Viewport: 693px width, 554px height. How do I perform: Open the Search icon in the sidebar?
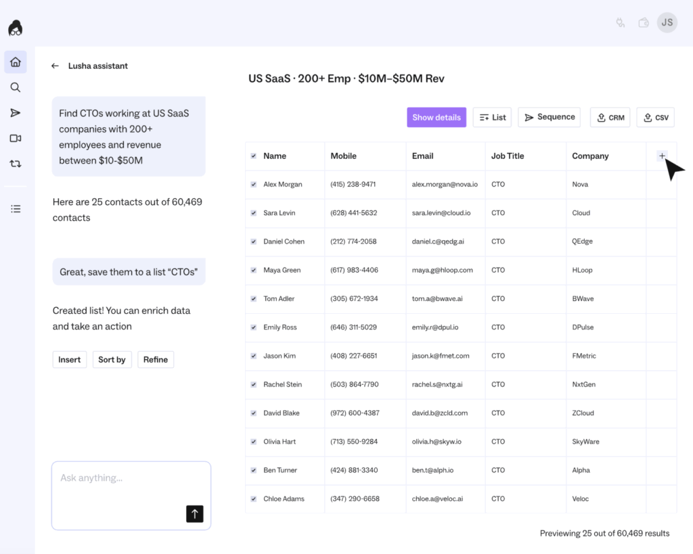click(16, 87)
